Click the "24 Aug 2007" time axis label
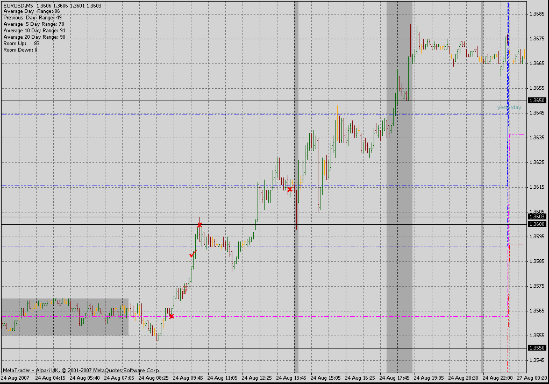Viewport: 549px width, 384px height. 15,378
